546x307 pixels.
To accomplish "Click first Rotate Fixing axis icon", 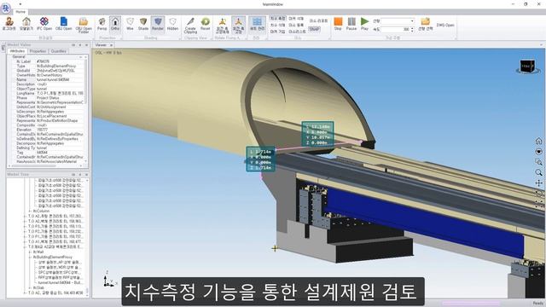I will pos(223,25).
